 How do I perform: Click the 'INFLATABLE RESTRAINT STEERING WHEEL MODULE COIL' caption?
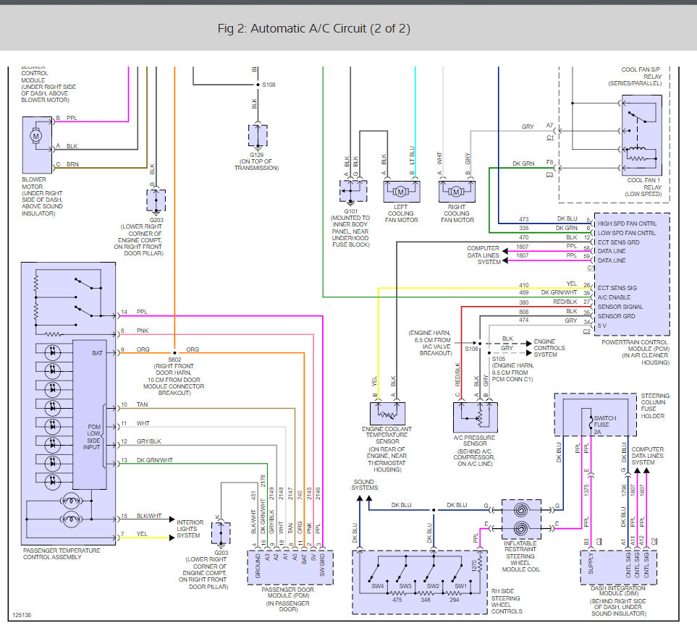pos(520,556)
